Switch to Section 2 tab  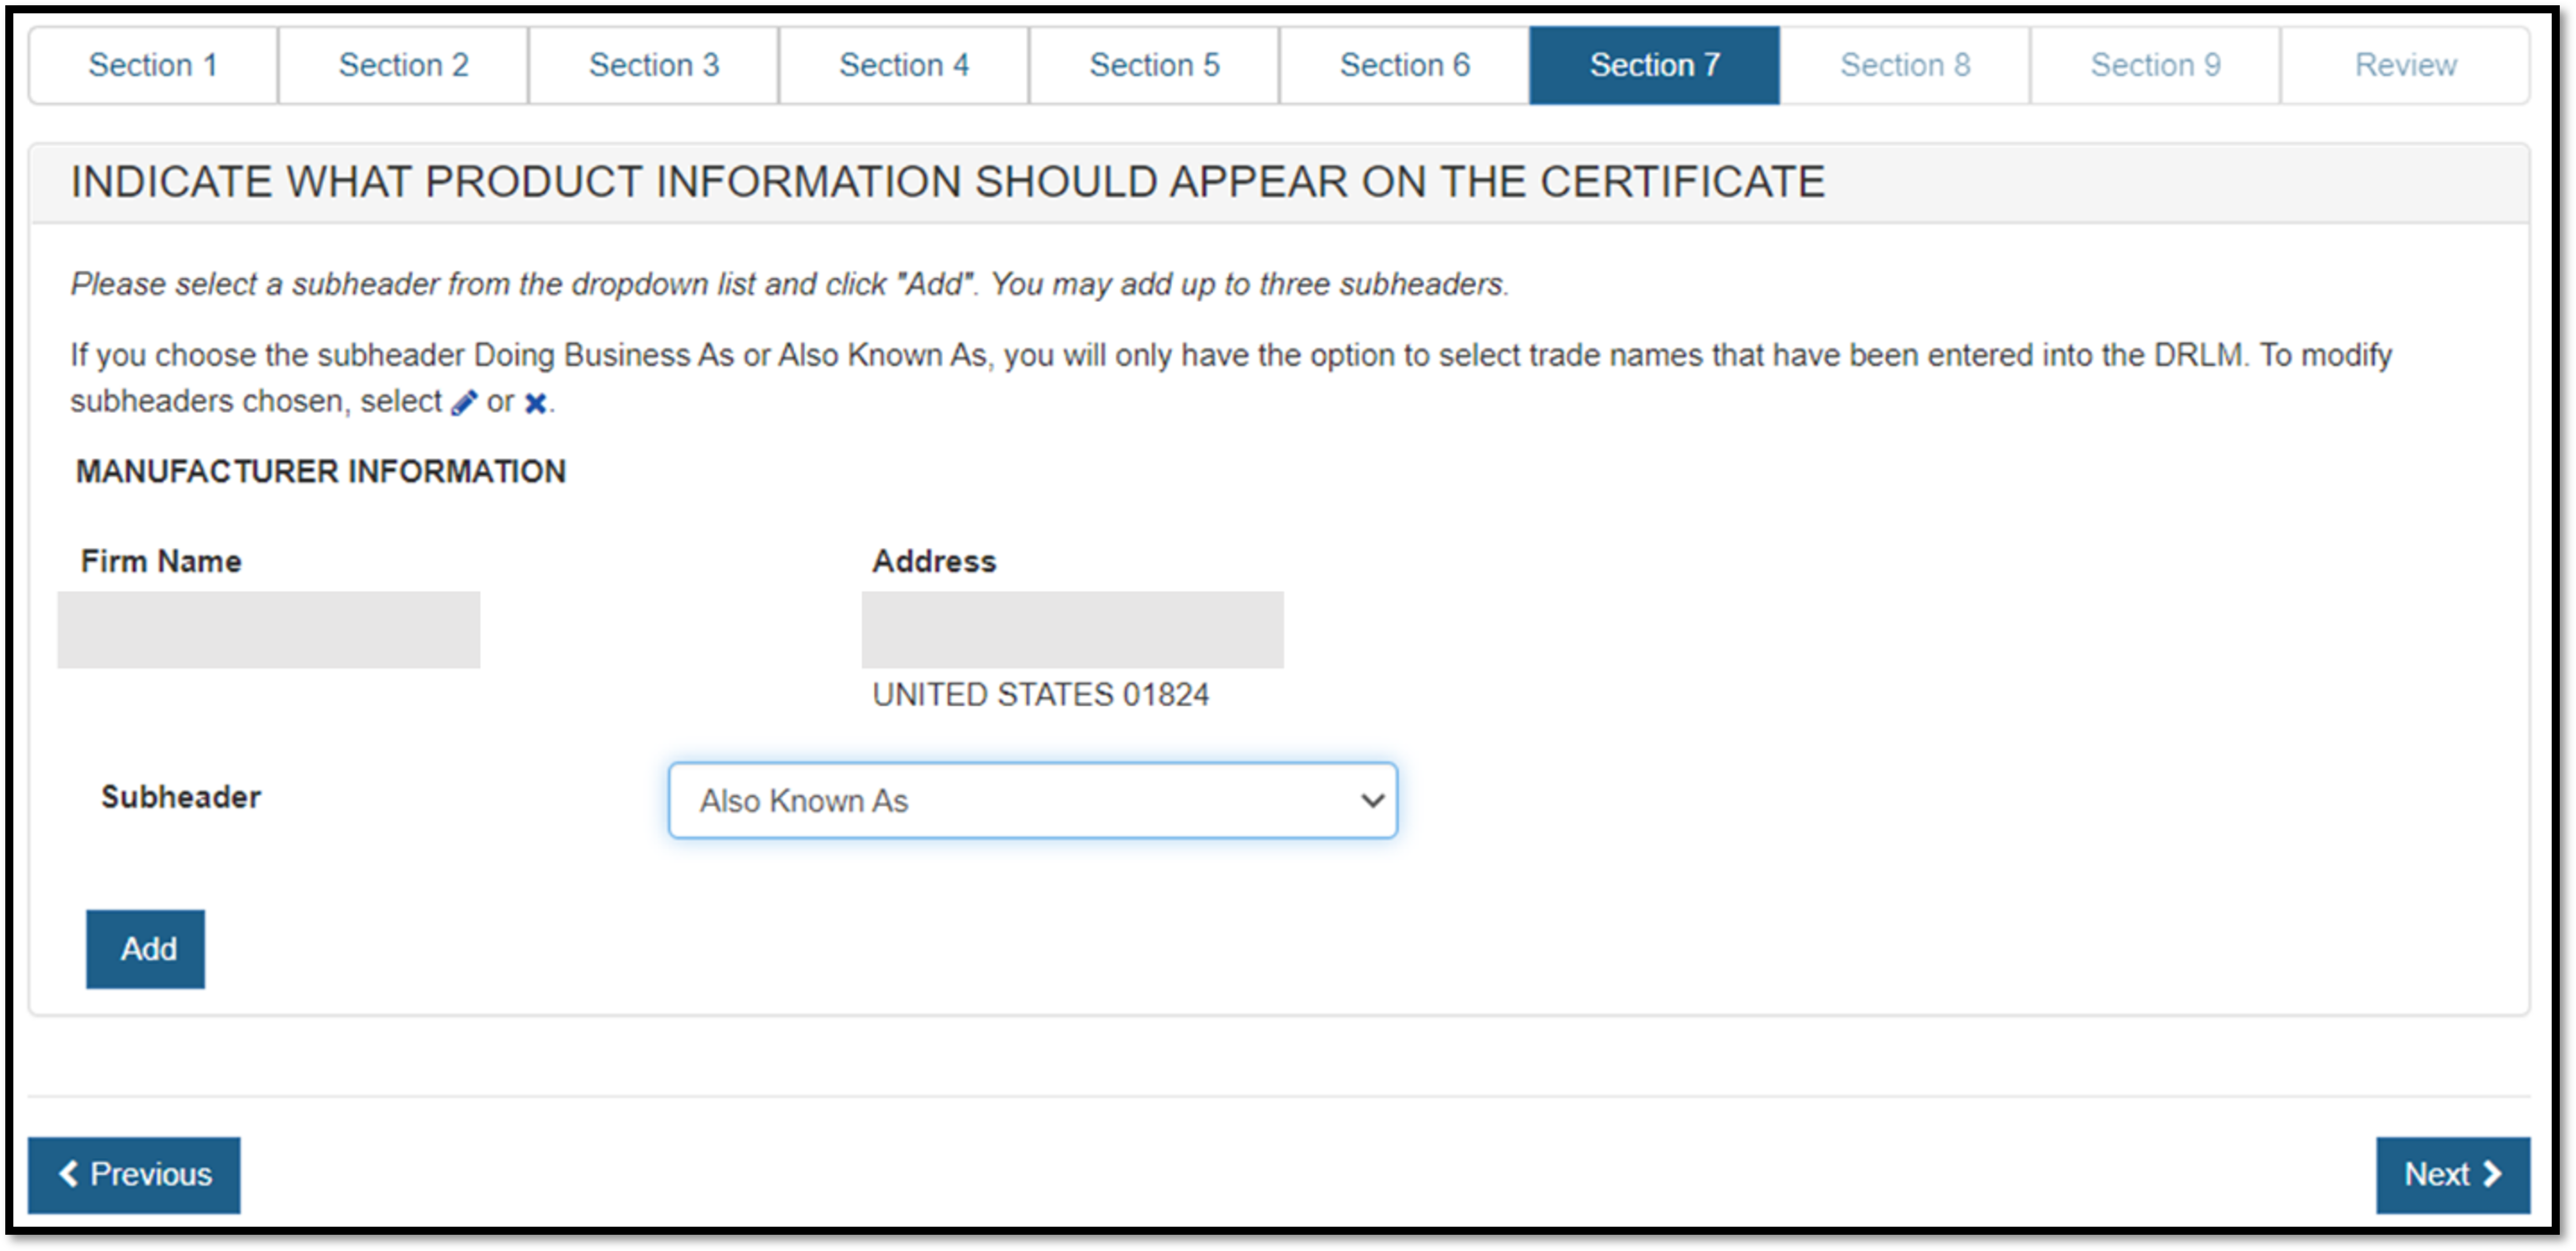coord(403,65)
